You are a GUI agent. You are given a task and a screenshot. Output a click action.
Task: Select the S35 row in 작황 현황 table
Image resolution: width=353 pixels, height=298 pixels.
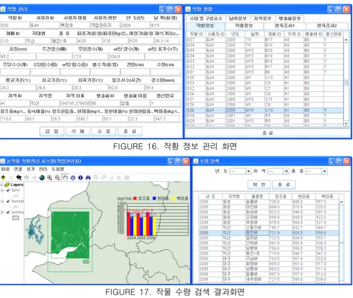coord(265,78)
